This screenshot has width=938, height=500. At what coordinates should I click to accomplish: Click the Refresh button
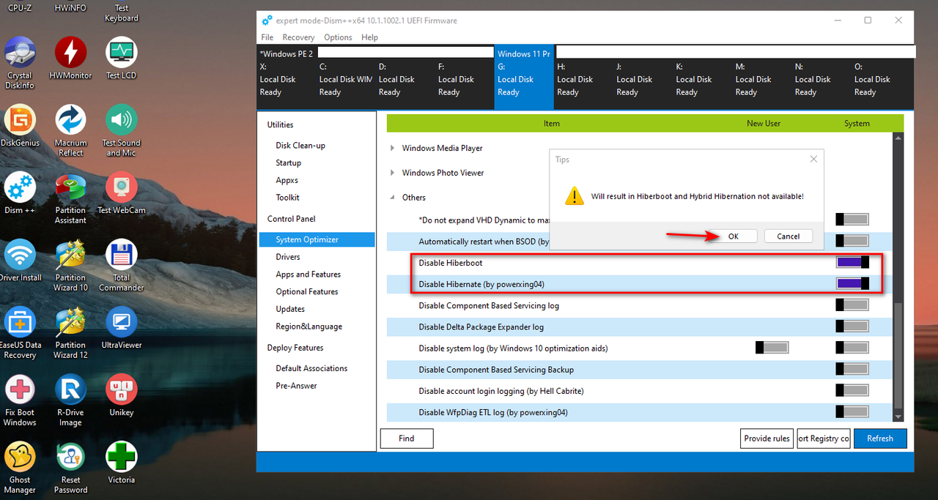(880, 439)
